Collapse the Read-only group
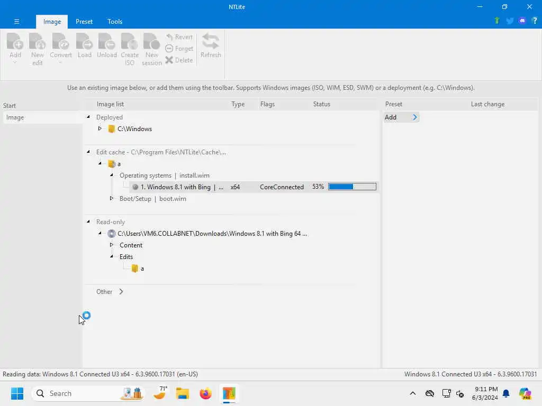The image size is (542, 406). pos(88,222)
